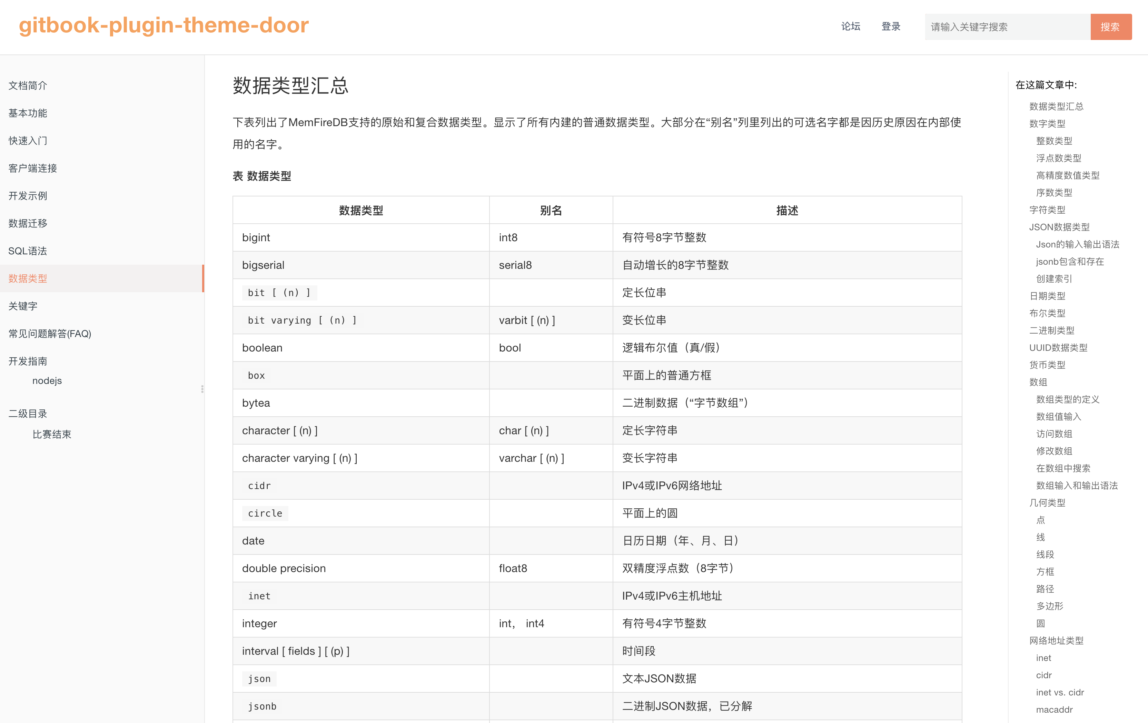Open the 登录 login link
1148x723 pixels.
tap(891, 27)
